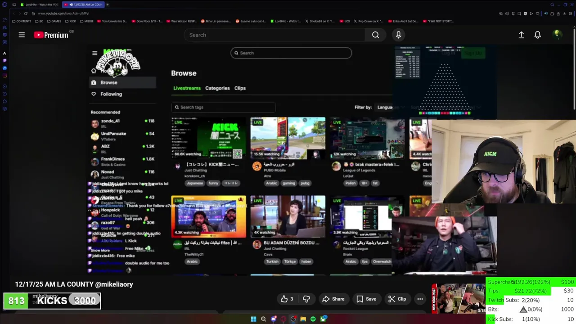
Task: Open the Kick Following heart item
Action: point(107,94)
